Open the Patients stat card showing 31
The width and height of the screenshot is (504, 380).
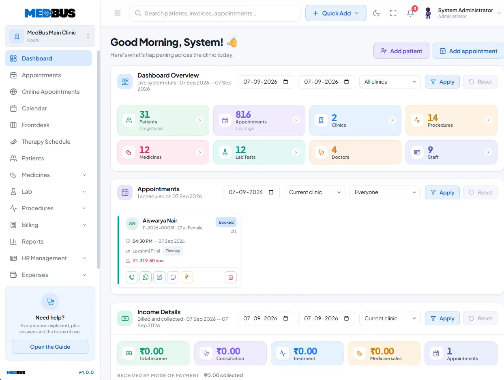coord(163,120)
